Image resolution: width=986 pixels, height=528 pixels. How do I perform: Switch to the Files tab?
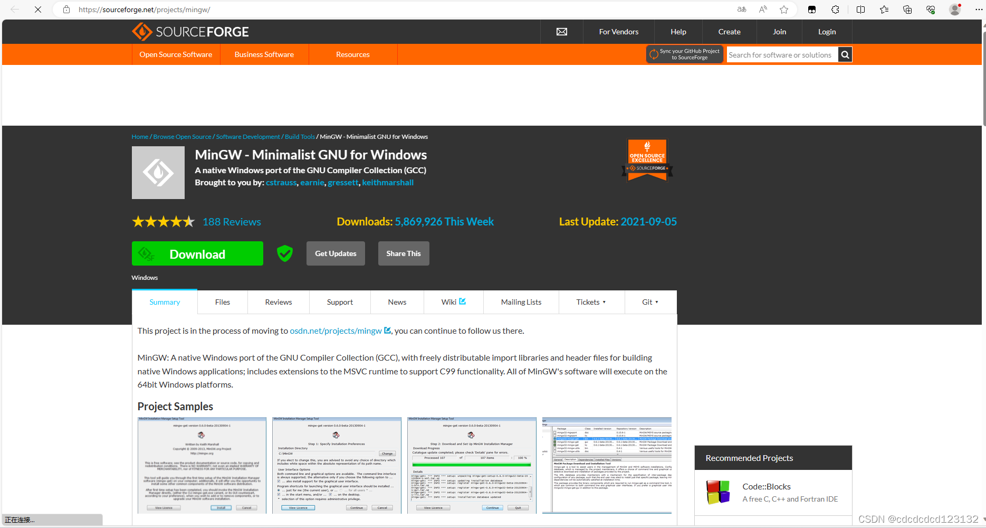coord(223,302)
